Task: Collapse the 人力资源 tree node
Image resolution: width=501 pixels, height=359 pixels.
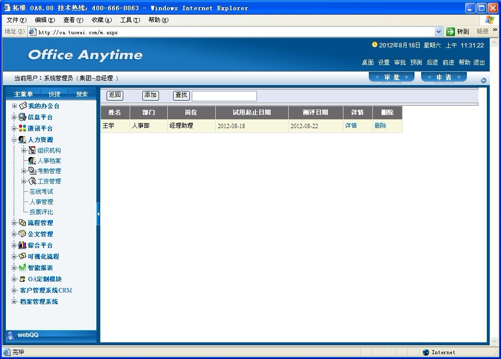Action: coord(14,140)
